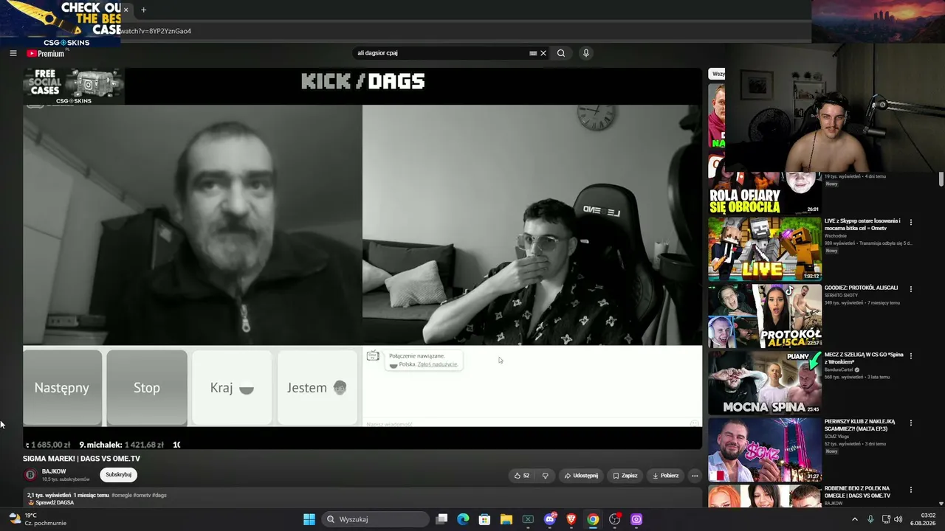This screenshot has width=945, height=531.
Task: Open ROLA OFIARY SIĘ OBRÓCIŁA thumbnail
Action: click(764, 195)
